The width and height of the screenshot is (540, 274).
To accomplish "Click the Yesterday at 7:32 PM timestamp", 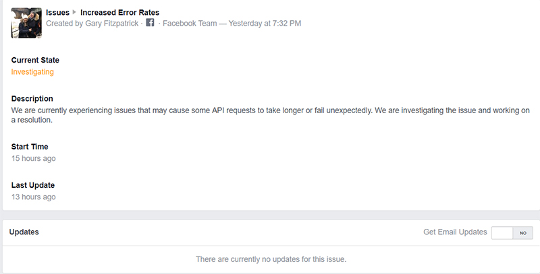I will click(265, 24).
